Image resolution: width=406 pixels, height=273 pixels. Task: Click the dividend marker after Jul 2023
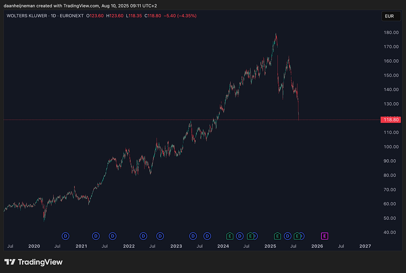point(207,236)
